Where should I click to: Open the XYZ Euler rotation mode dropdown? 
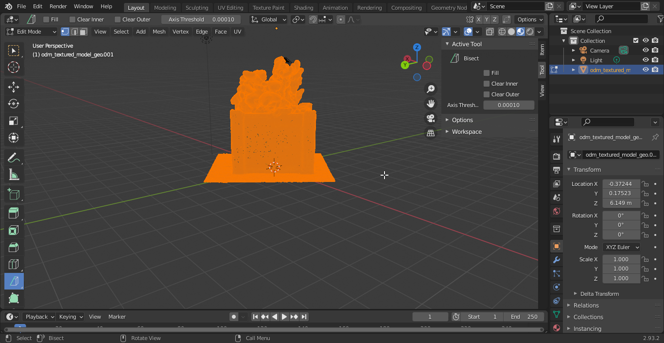(621, 247)
